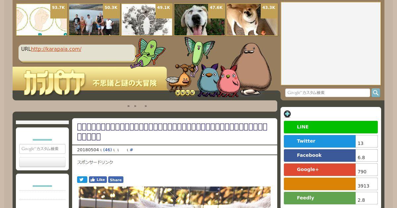Focus the header Google custom search field
The width and height of the screenshot is (397, 208).
[328, 93]
